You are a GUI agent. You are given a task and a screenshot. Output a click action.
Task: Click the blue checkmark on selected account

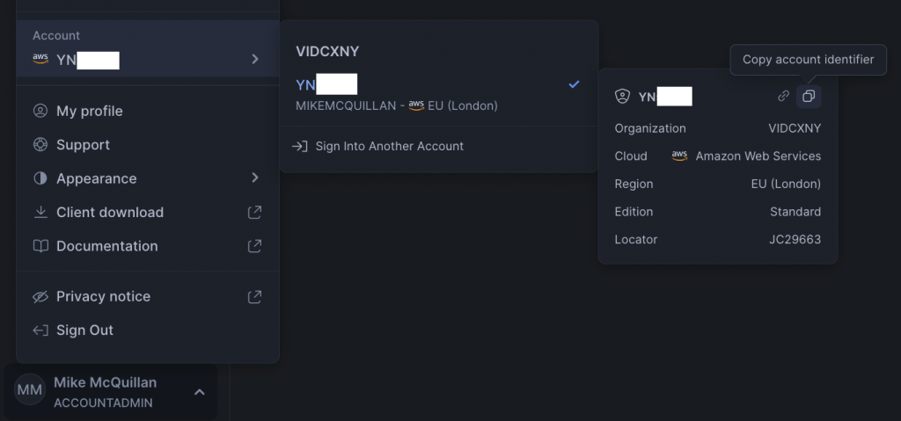tap(575, 84)
